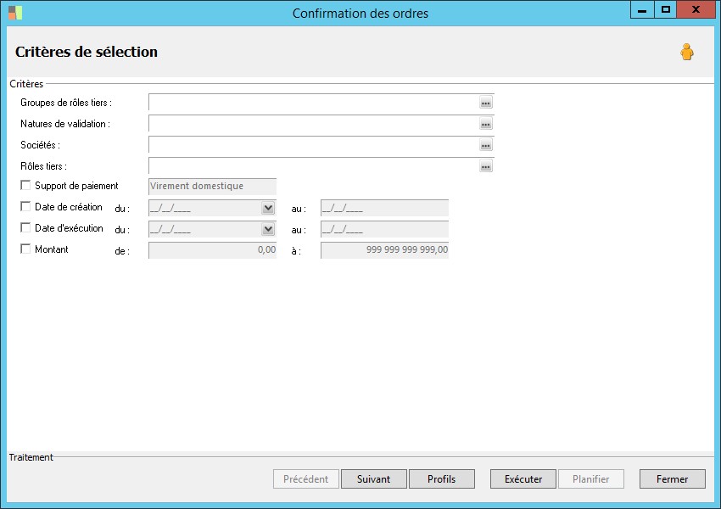Enable the Support de paiement checkbox
This screenshot has height=509, width=721.
pos(25,186)
